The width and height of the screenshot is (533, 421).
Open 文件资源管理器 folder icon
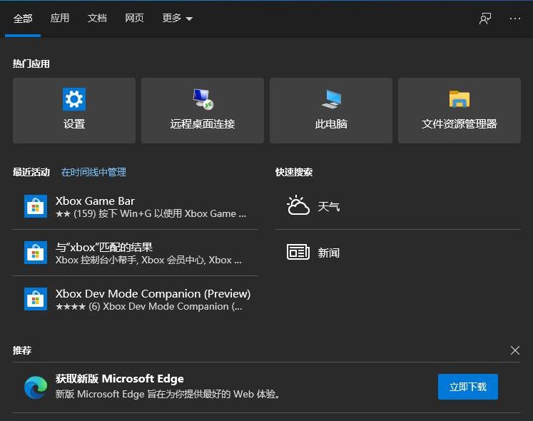tap(460, 99)
